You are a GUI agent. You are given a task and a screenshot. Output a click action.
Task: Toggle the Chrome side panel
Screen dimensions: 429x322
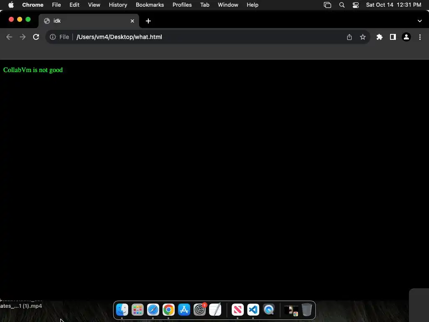pos(393,37)
